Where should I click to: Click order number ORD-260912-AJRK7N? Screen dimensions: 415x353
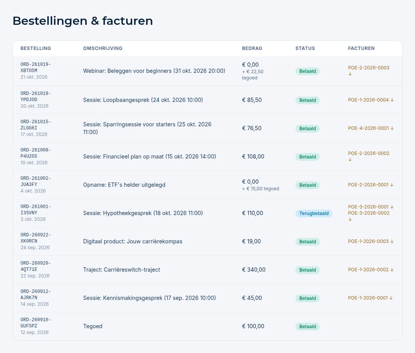[36, 294]
